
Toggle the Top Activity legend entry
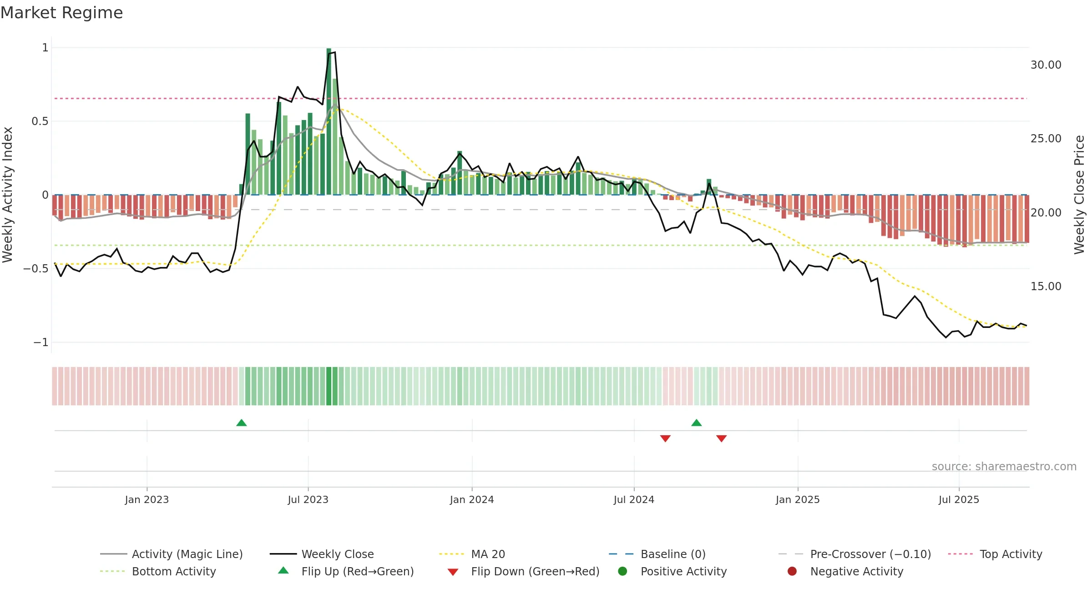tap(995, 554)
